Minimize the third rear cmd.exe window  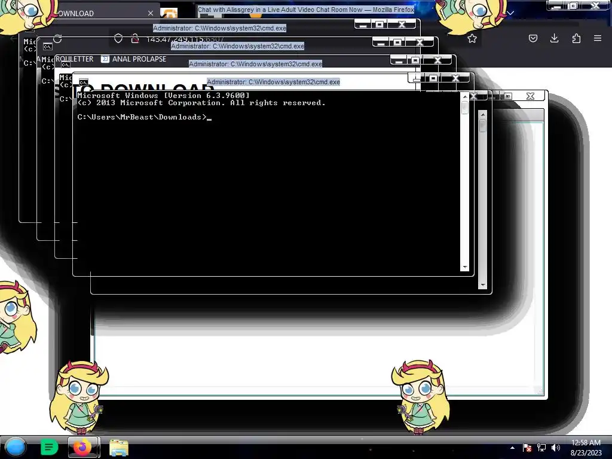[399, 60]
